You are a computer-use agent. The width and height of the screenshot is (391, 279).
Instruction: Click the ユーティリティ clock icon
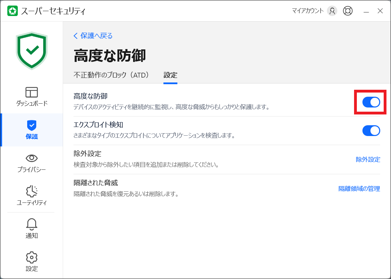[32, 191]
